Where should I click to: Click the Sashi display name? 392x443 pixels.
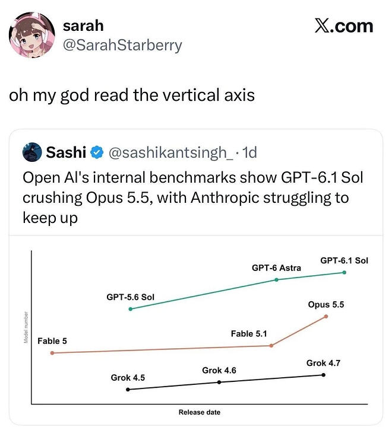tap(66, 152)
